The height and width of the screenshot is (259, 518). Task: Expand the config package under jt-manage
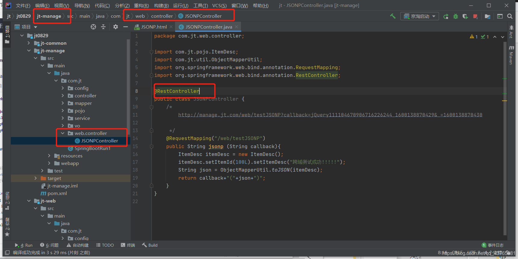tap(63, 88)
